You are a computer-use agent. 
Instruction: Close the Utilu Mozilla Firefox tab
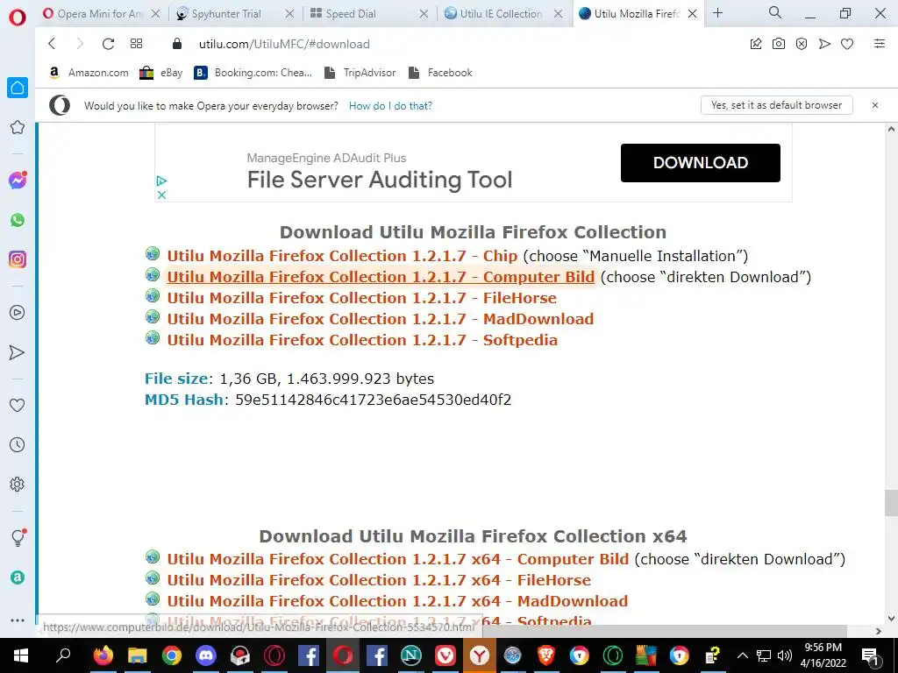(x=692, y=14)
